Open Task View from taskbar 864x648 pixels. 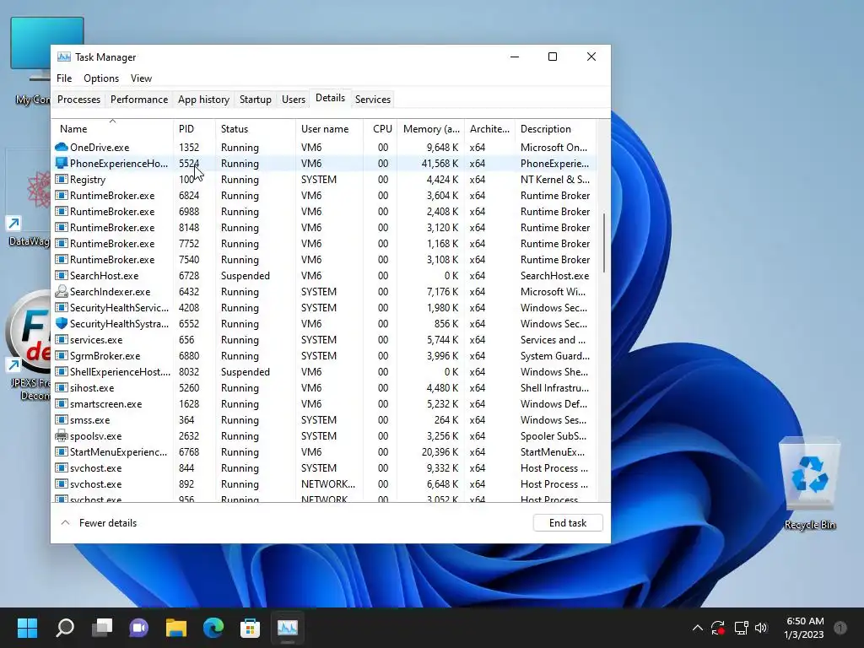pyautogui.click(x=102, y=628)
